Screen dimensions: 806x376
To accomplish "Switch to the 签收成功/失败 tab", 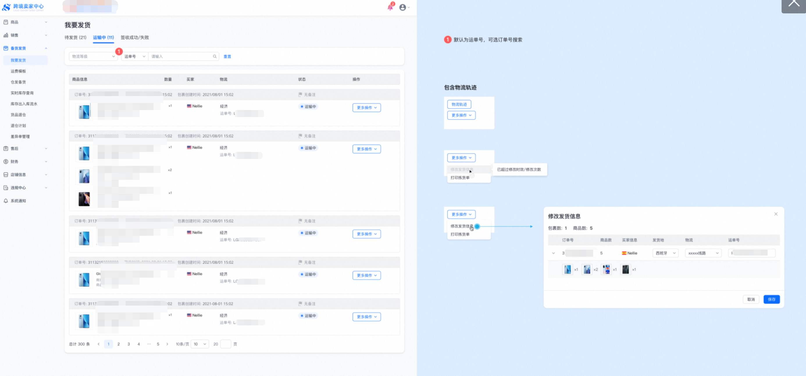I will coord(135,37).
